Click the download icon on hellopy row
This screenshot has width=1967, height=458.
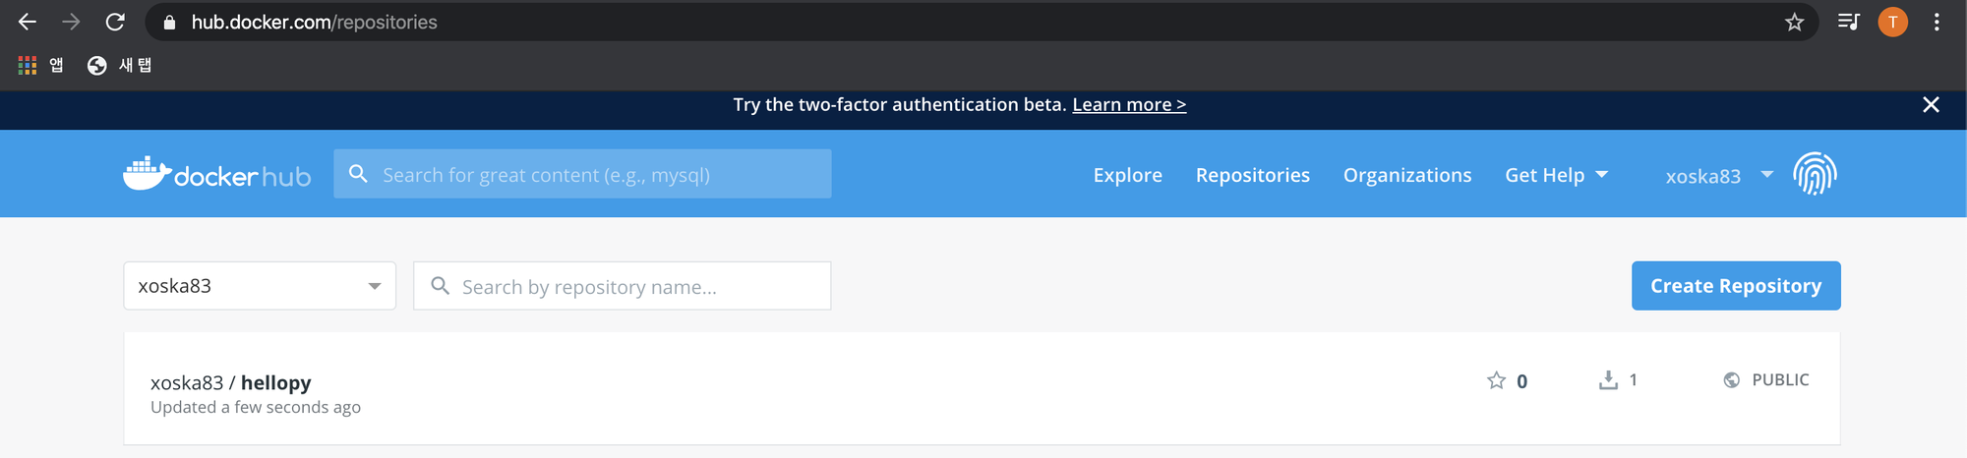1608,379
